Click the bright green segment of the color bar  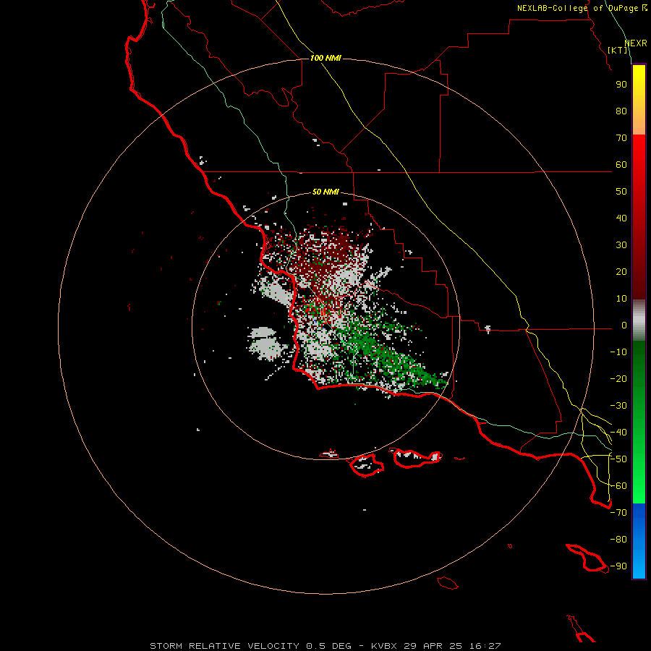[x=639, y=465]
